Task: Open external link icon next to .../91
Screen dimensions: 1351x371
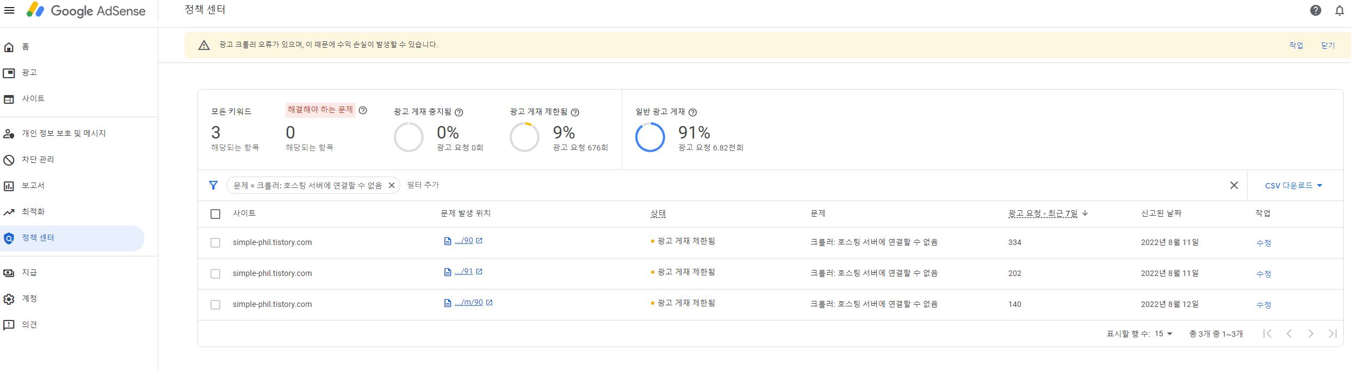Action: pos(479,272)
